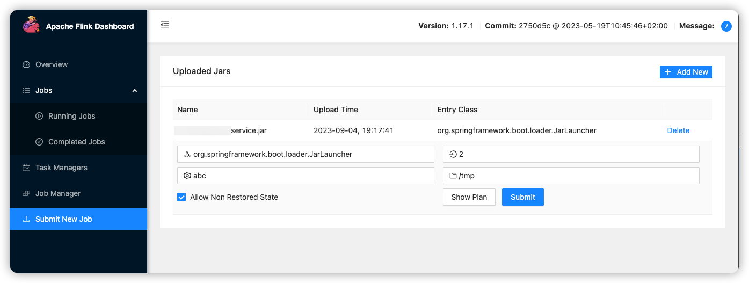This screenshot has width=749, height=283.
Task: Open the Running Jobs menu item
Action: pyautogui.click(x=71, y=116)
